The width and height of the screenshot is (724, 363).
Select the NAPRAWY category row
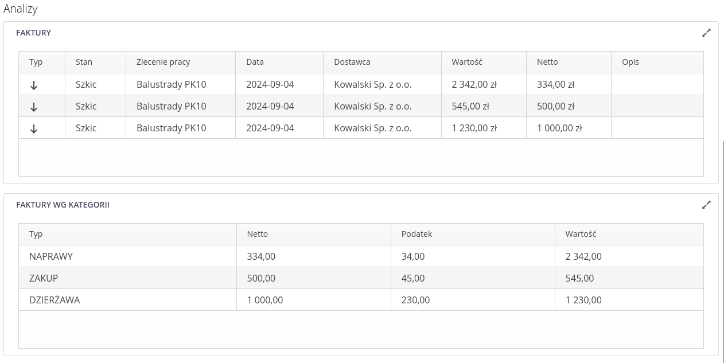click(x=51, y=256)
